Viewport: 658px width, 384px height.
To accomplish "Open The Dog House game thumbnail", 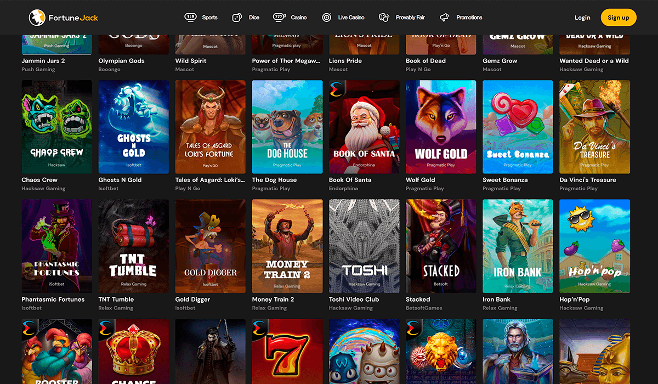I will pos(287,127).
